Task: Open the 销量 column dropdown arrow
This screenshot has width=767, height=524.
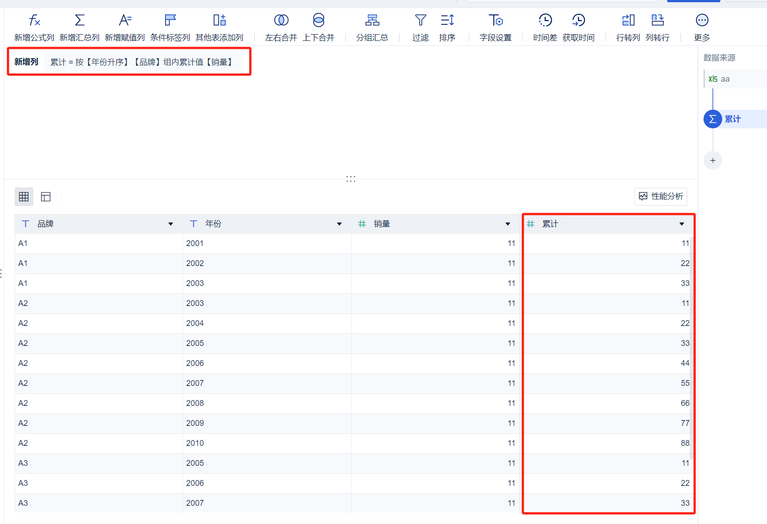Action: coord(507,224)
